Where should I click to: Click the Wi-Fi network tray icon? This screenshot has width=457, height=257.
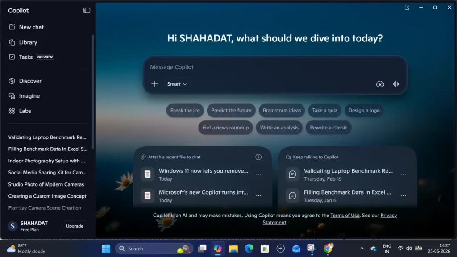(x=400, y=249)
